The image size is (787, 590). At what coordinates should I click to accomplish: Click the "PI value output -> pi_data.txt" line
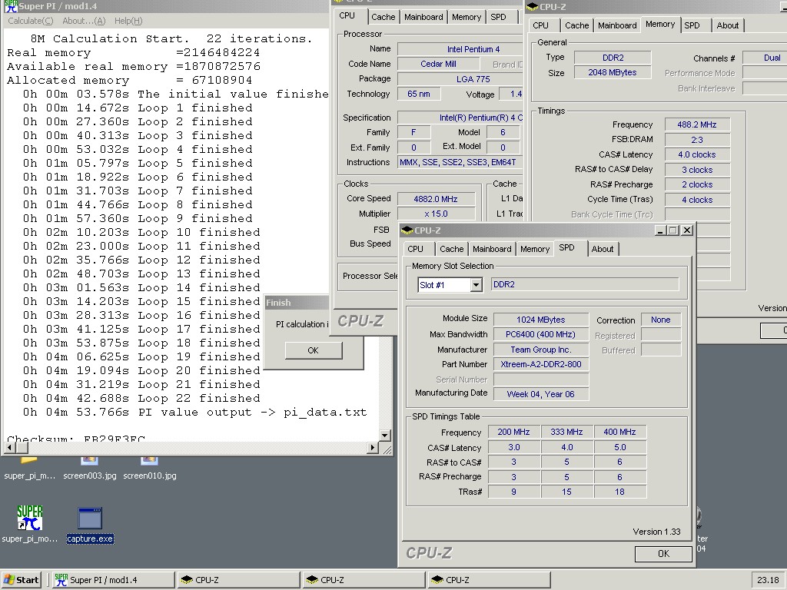click(x=194, y=413)
